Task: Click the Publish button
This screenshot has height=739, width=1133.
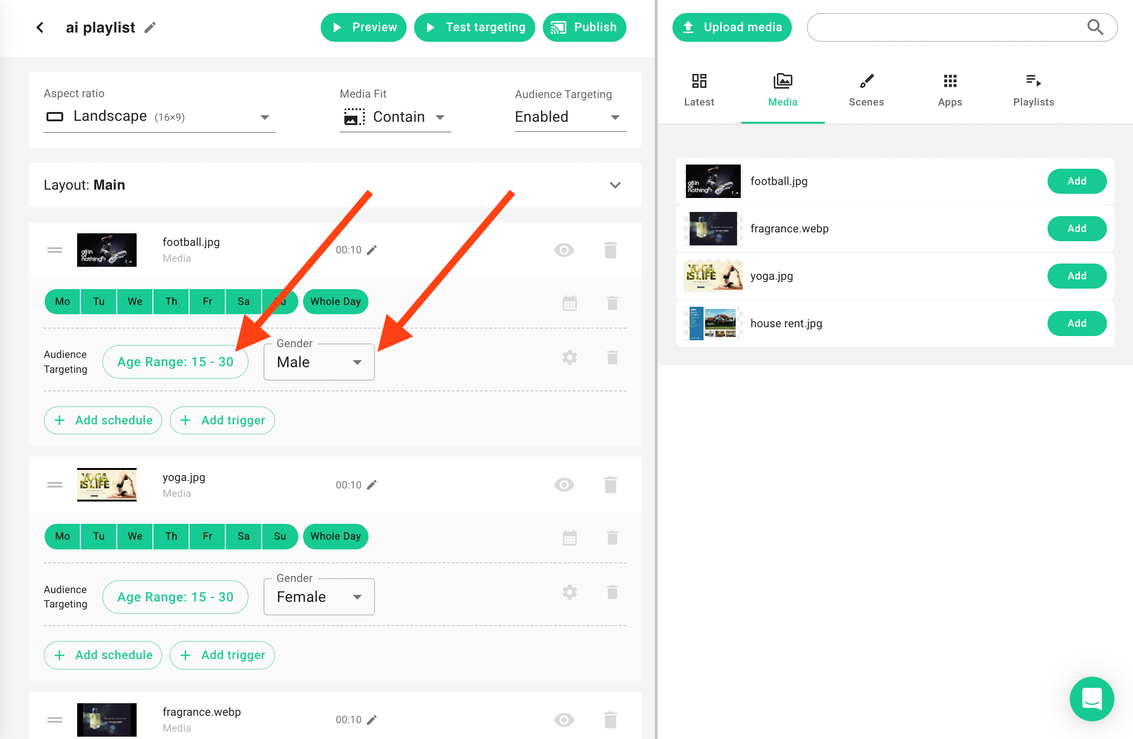Action: click(584, 27)
